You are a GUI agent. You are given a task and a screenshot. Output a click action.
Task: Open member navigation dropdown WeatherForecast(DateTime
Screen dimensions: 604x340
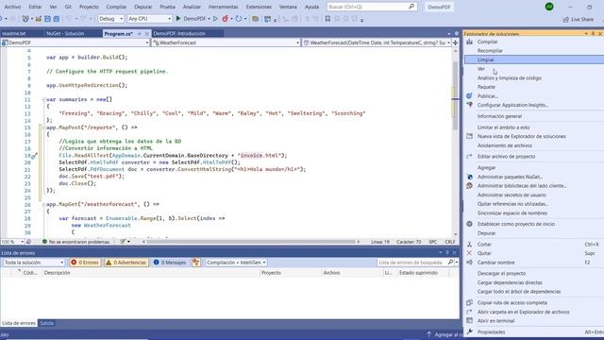point(377,42)
